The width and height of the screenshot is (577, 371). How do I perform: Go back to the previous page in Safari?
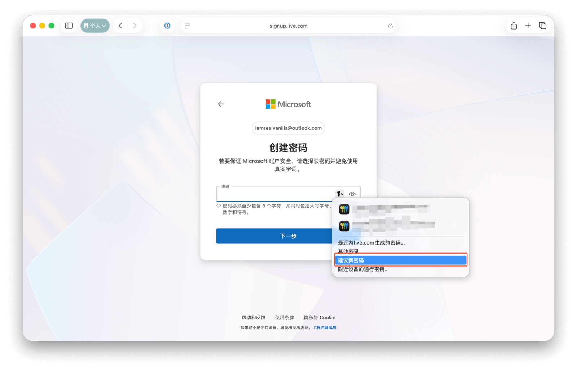[x=121, y=26]
